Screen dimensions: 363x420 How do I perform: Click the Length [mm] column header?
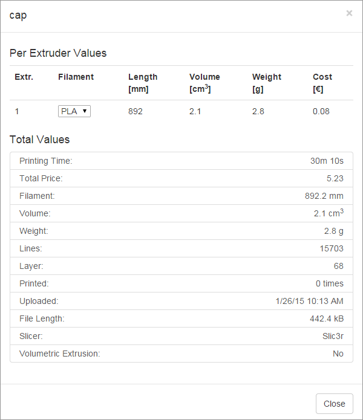pos(143,83)
